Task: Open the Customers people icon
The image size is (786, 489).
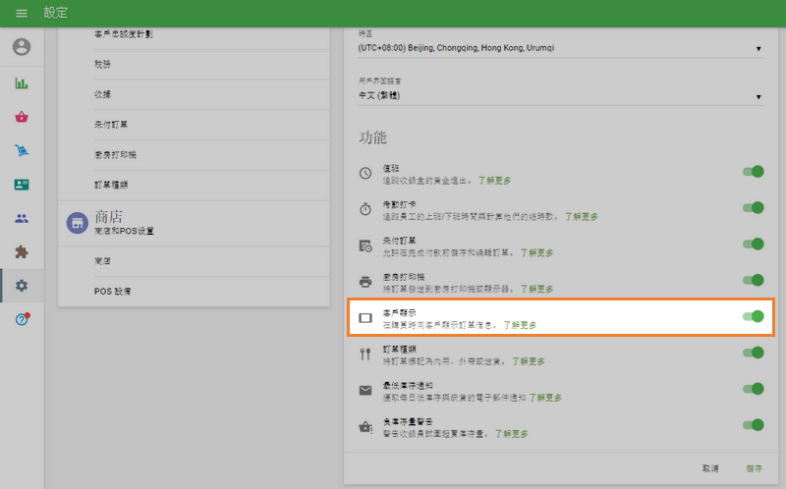Action: click(22, 218)
